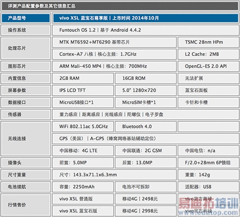Select the 无法扩展 cell
Screen dimensions: 240x217
pyautogui.click(x=208, y=78)
